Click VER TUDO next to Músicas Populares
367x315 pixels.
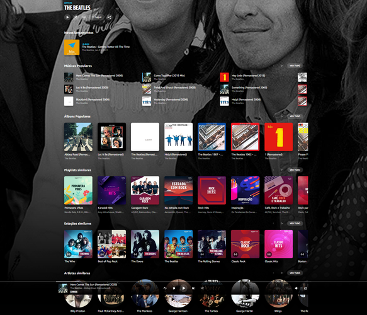coord(295,66)
